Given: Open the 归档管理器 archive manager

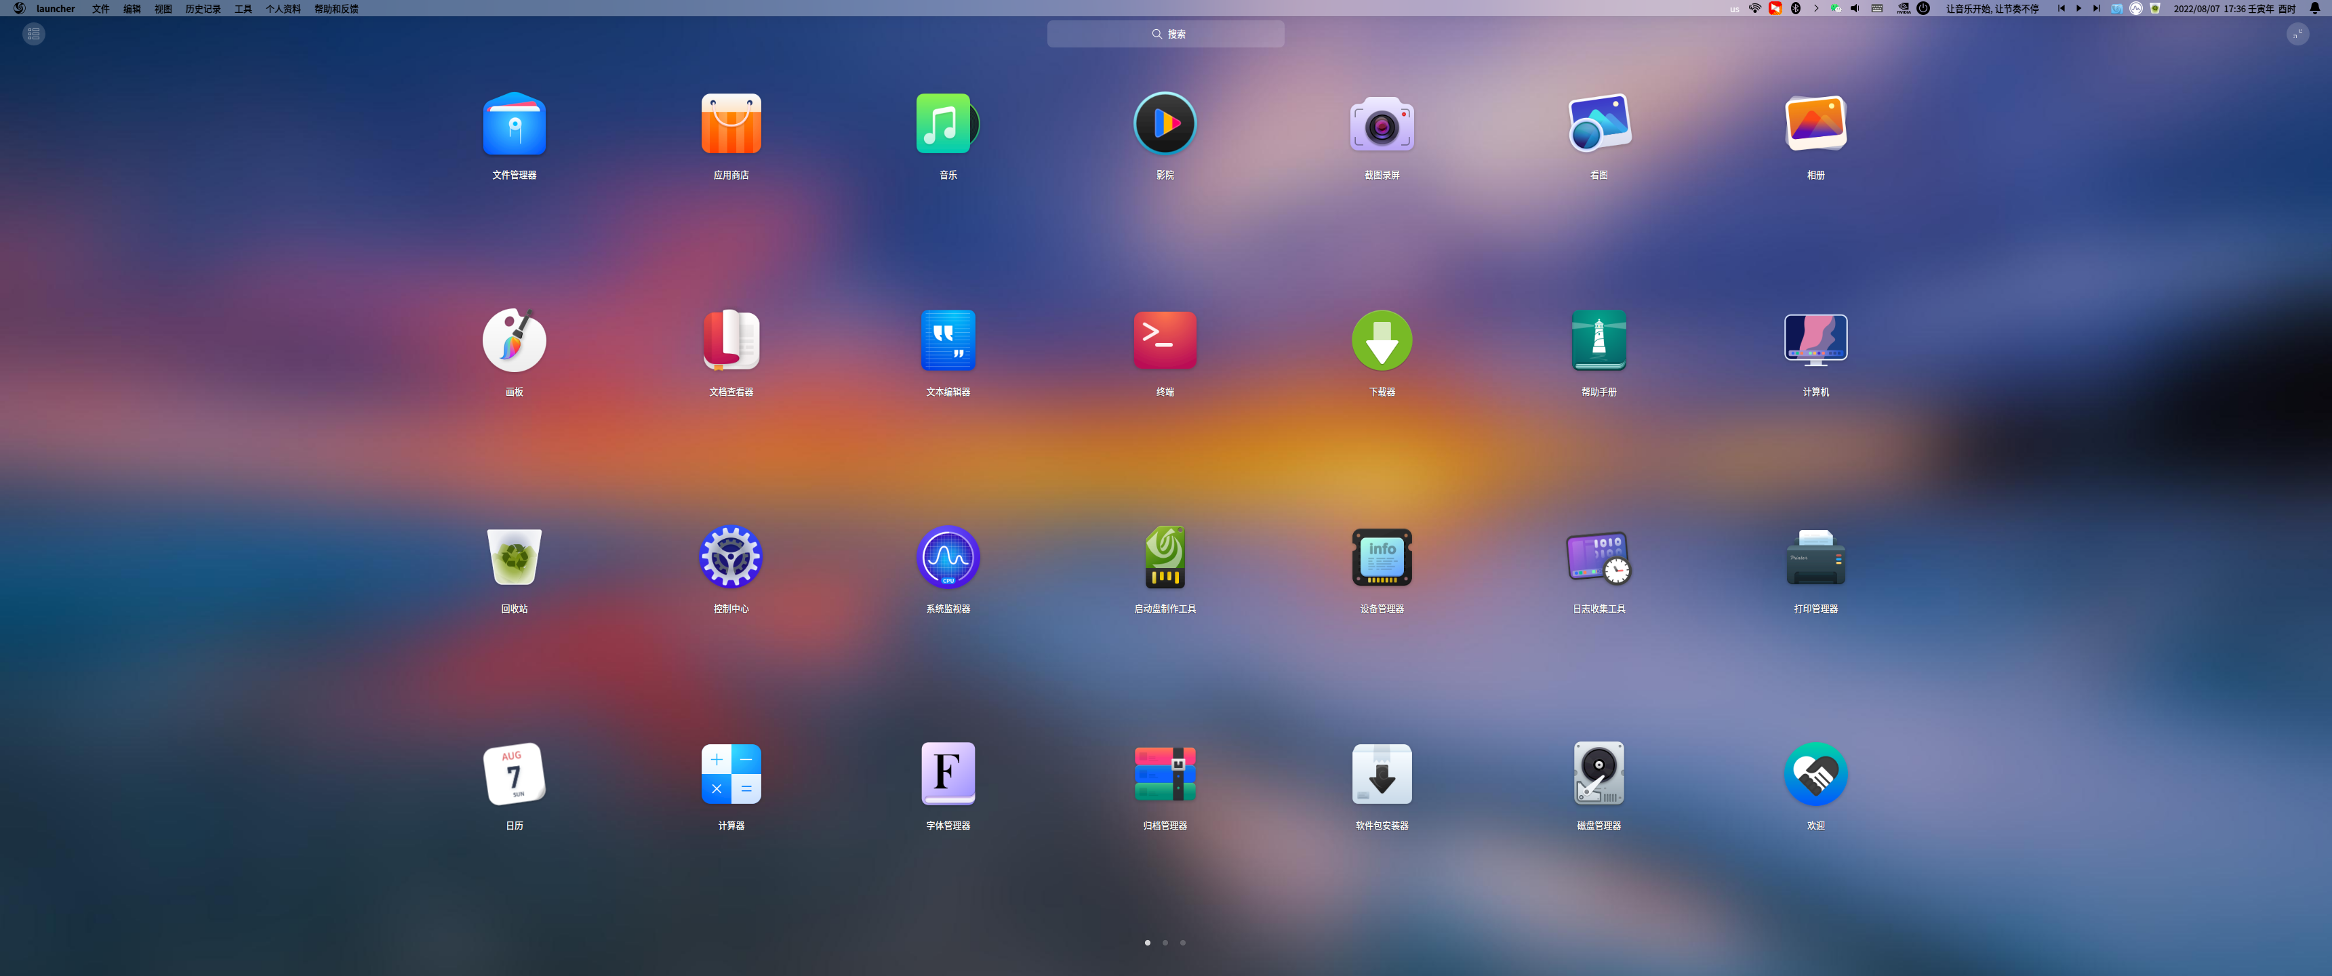Looking at the screenshot, I should (x=1164, y=774).
